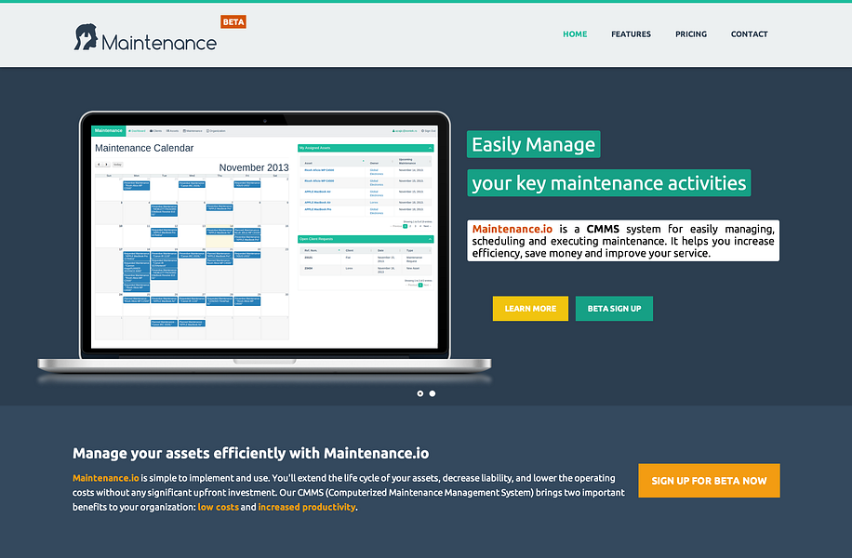Click 'November 2013' in the laptop screenshot
The width and height of the screenshot is (852, 558).
[254, 167]
